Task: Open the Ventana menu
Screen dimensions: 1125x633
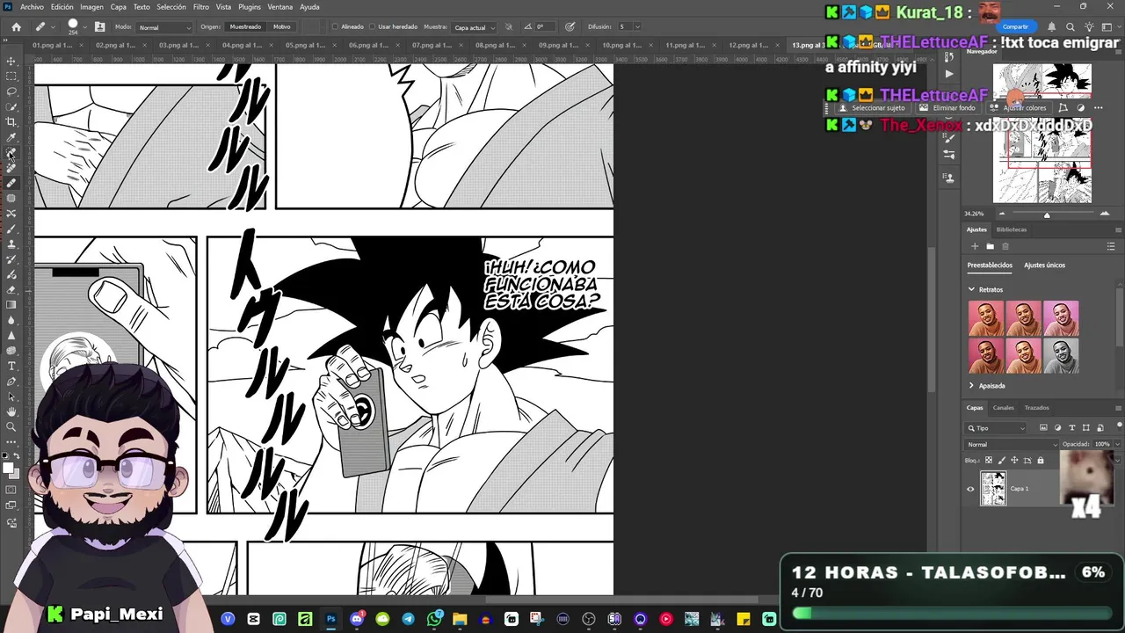Action: click(x=279, y=7)
